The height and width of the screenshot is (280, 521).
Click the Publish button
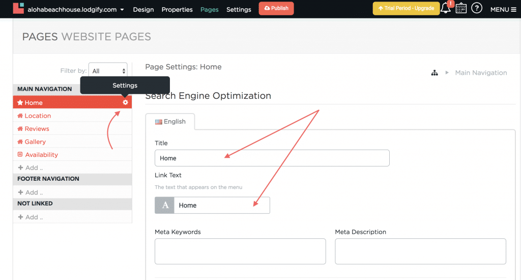[x=276, y=8]
